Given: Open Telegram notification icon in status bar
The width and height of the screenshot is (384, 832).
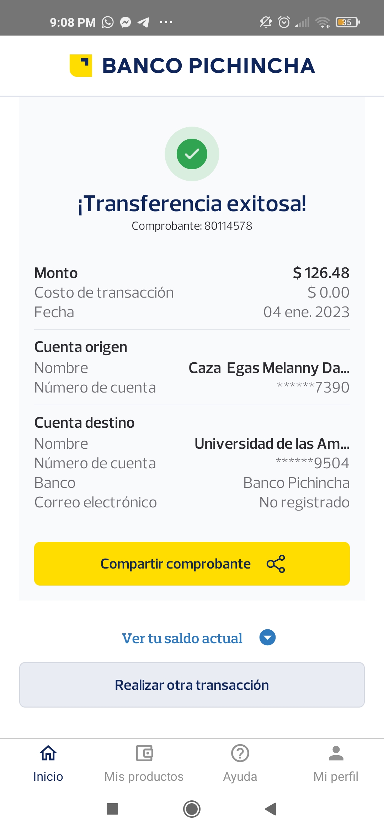Looking at the screenshot, I should coord(143,22).
